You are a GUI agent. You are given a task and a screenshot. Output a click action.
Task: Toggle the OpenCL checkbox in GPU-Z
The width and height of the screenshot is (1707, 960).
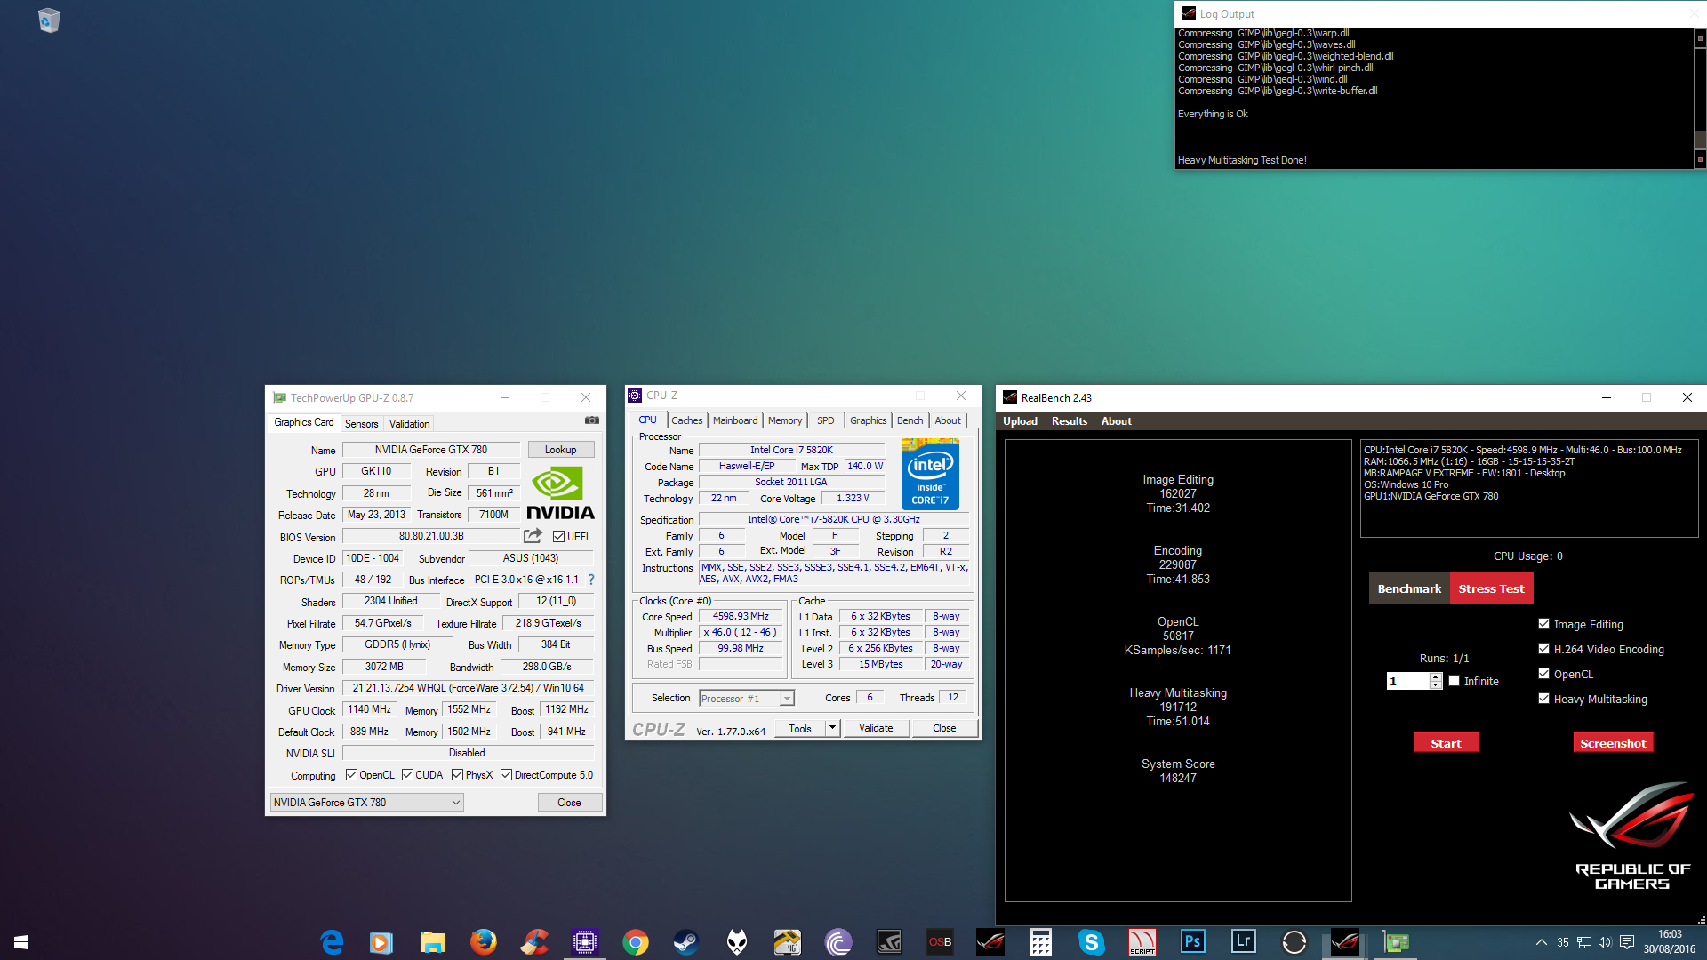coord(351,775)
